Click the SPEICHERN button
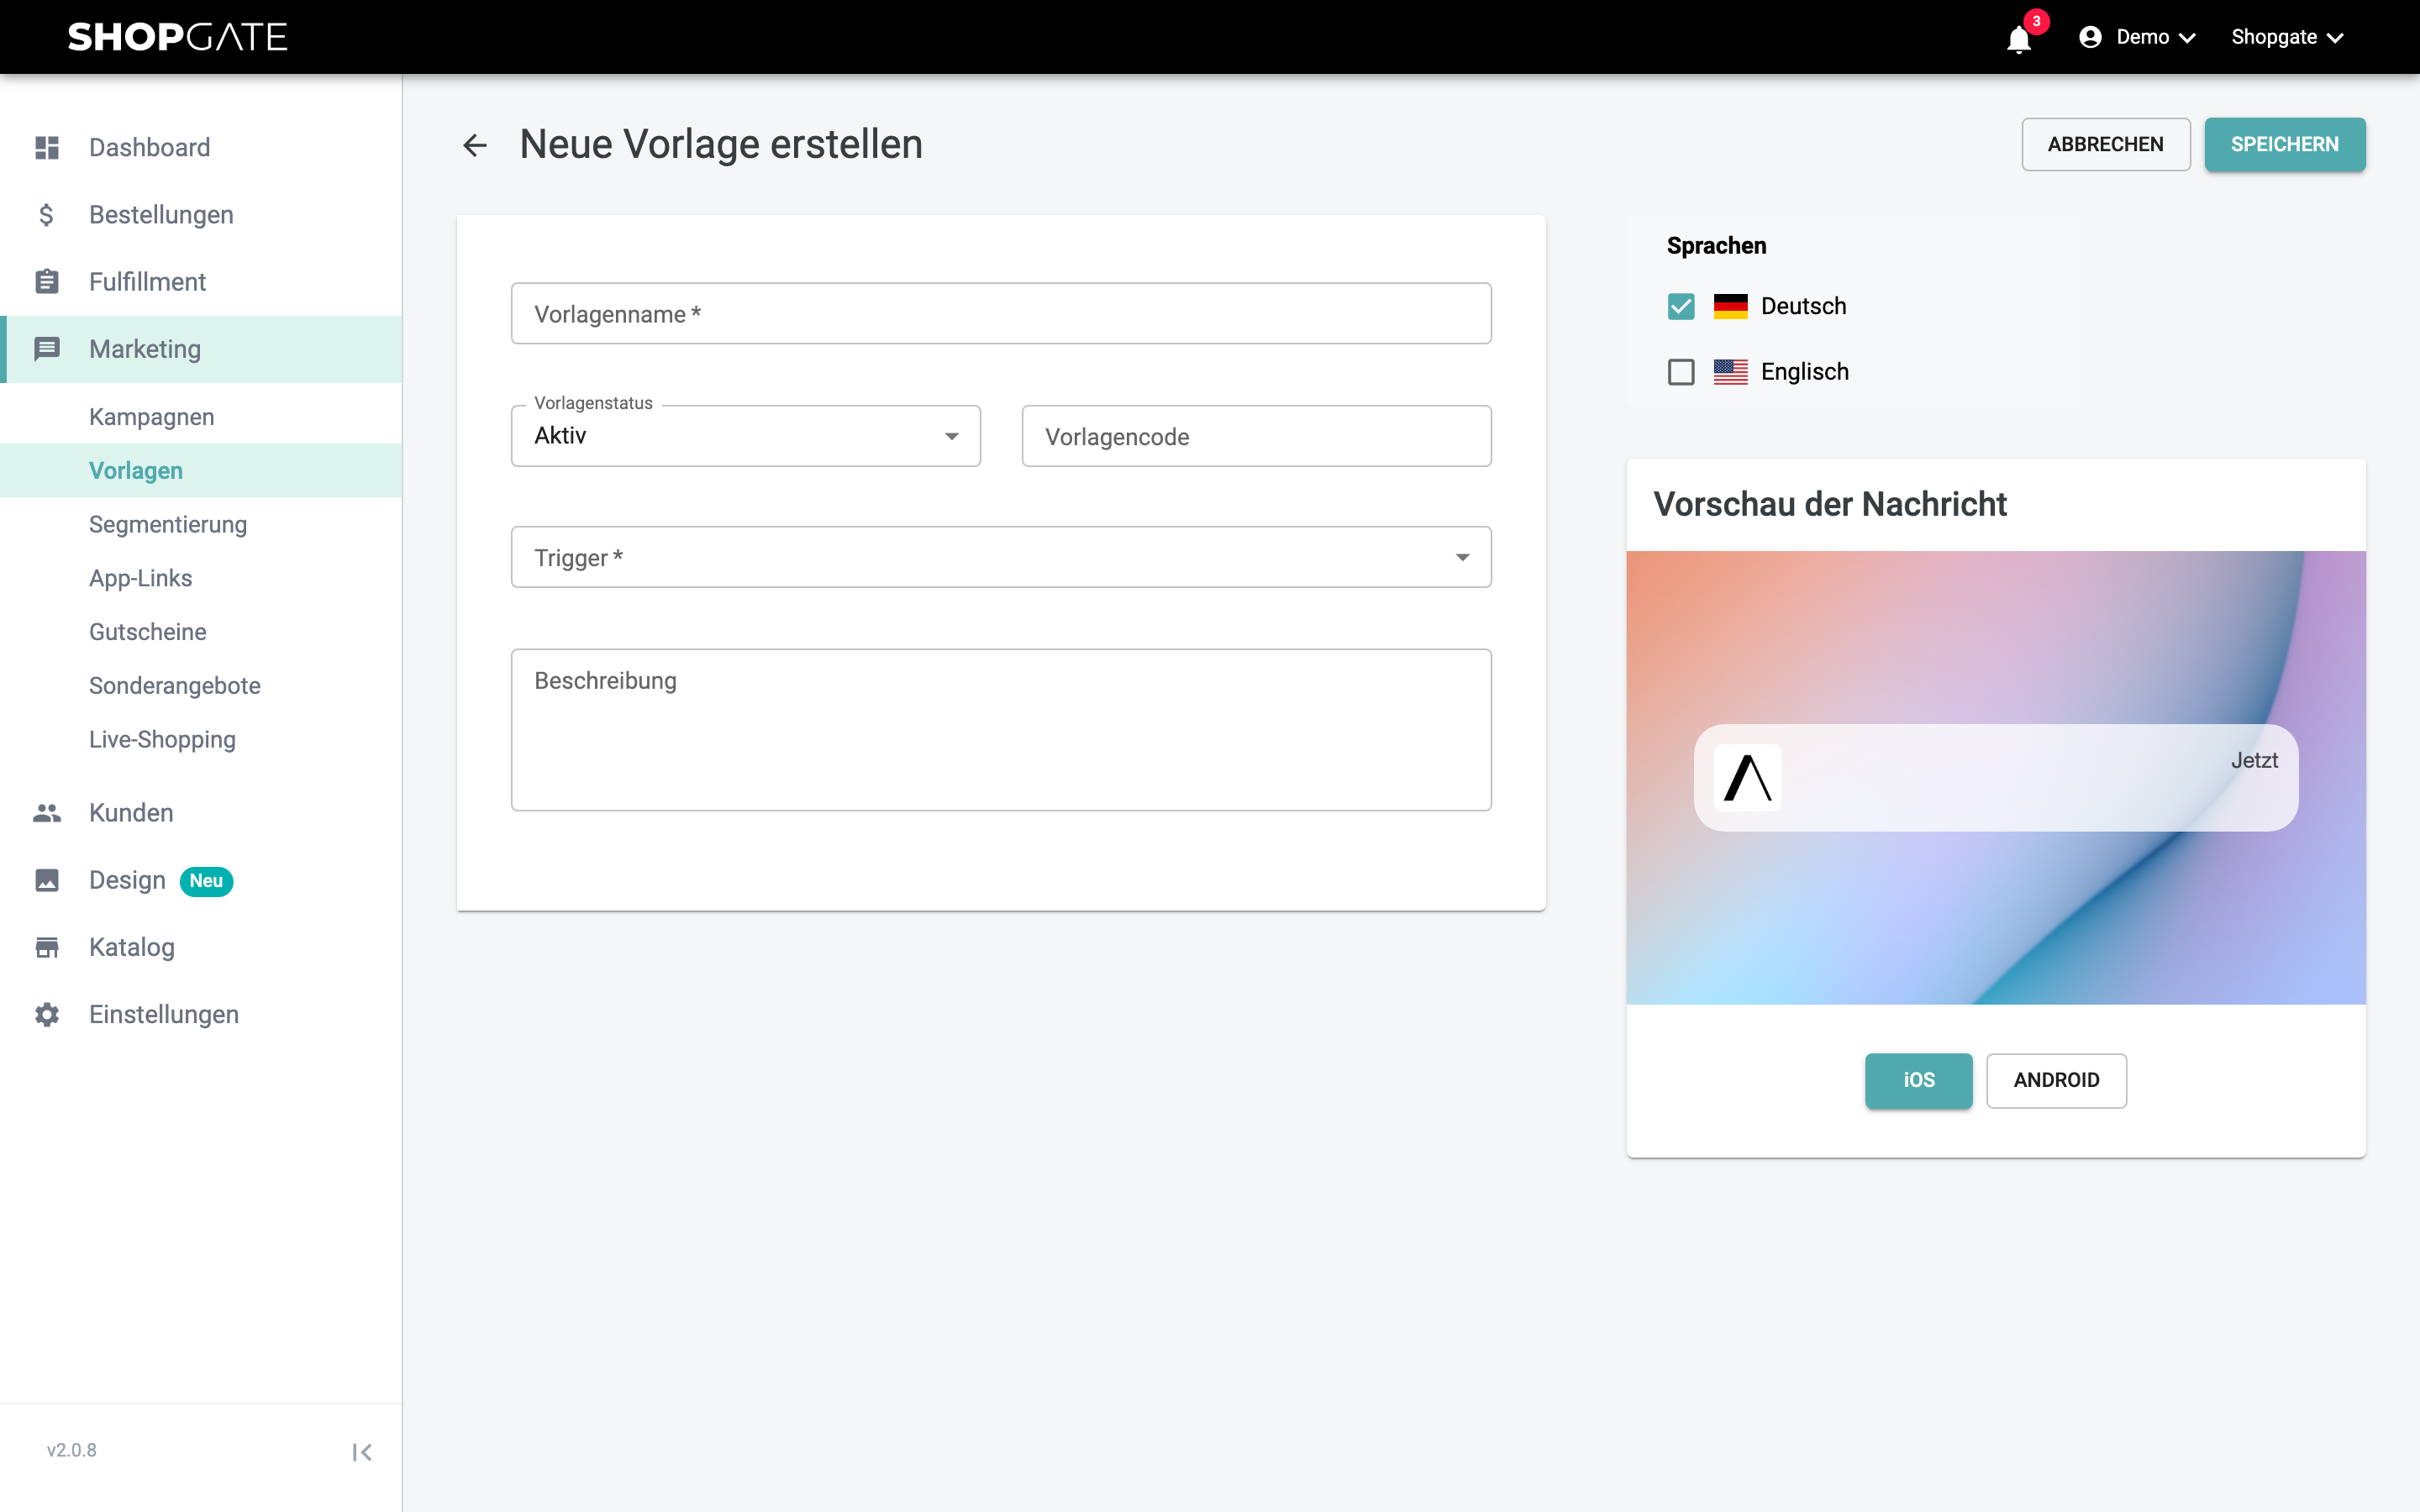The image size is (2420, 1512). tap(2284, 144)
